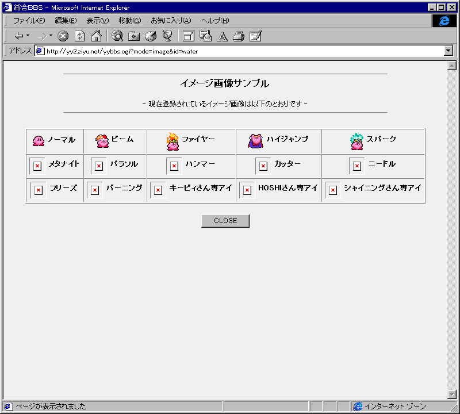Click the title bar IE document icon

coord(7,7)
